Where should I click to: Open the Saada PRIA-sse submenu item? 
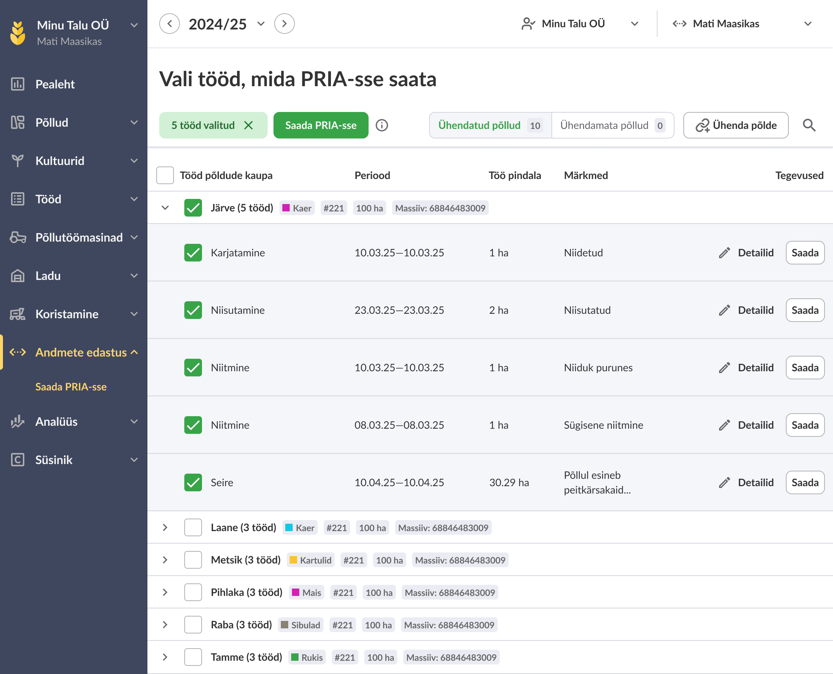pos(71,387)
